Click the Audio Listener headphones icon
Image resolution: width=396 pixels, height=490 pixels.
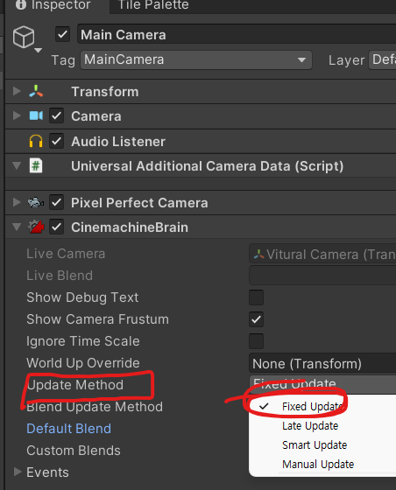(36, 141)
